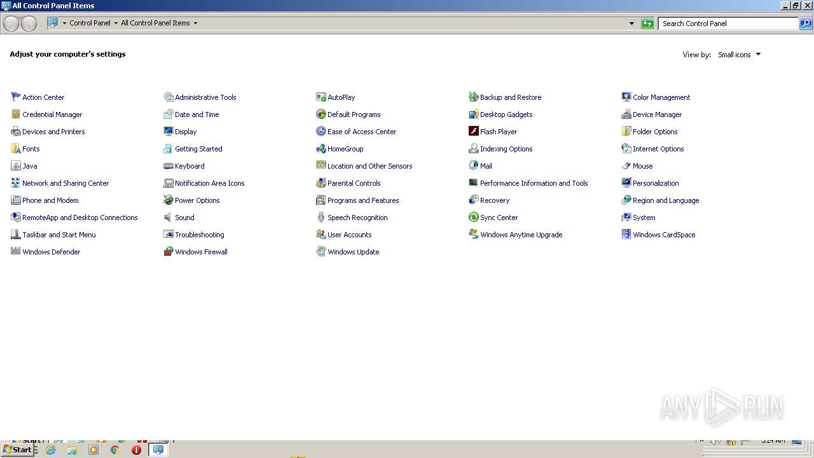The height and width of the screenshot is (458, 814).
Task: Open Speech Recognition link
Action: [357, 218]
